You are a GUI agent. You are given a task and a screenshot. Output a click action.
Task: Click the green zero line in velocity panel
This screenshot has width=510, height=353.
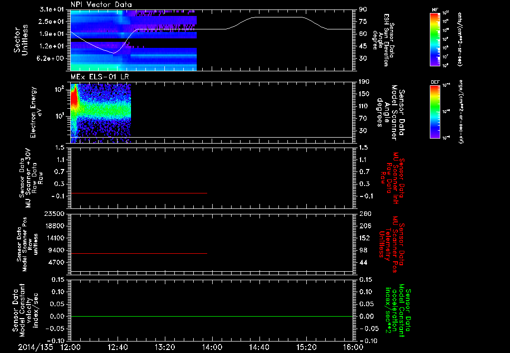click(212, 316)
